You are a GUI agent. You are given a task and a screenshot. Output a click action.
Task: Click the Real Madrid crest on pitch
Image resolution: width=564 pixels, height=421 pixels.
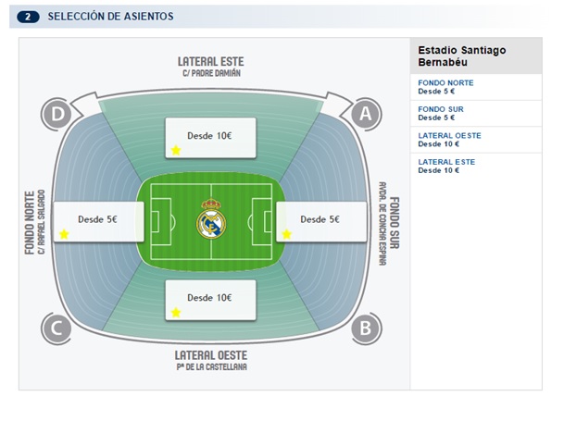(x=211, y=221)
